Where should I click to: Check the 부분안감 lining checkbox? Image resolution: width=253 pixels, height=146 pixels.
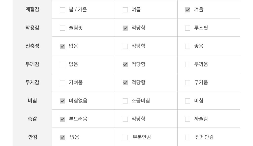click(x=125, y=137)
